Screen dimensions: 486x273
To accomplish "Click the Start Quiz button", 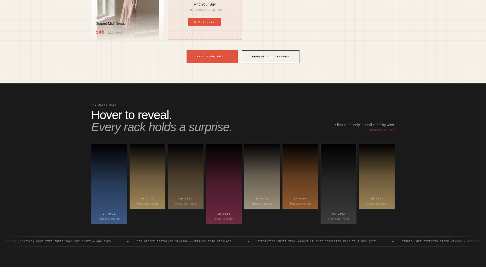I will point(205,22).
